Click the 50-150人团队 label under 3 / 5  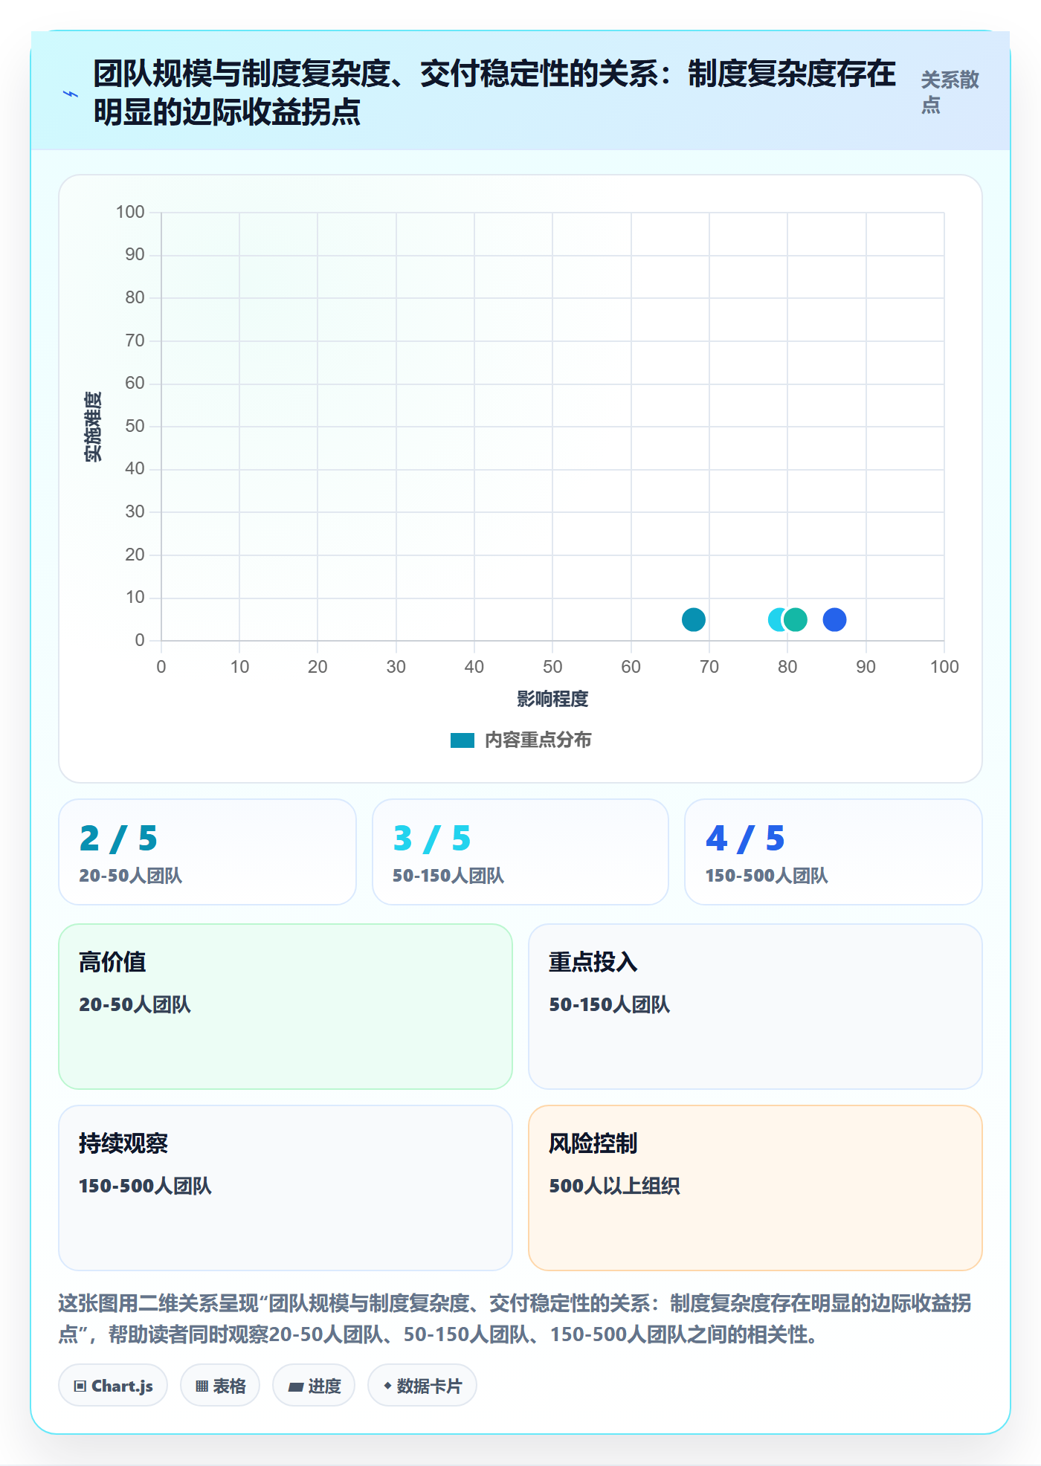pyautogui.click(x=448, y=876)
